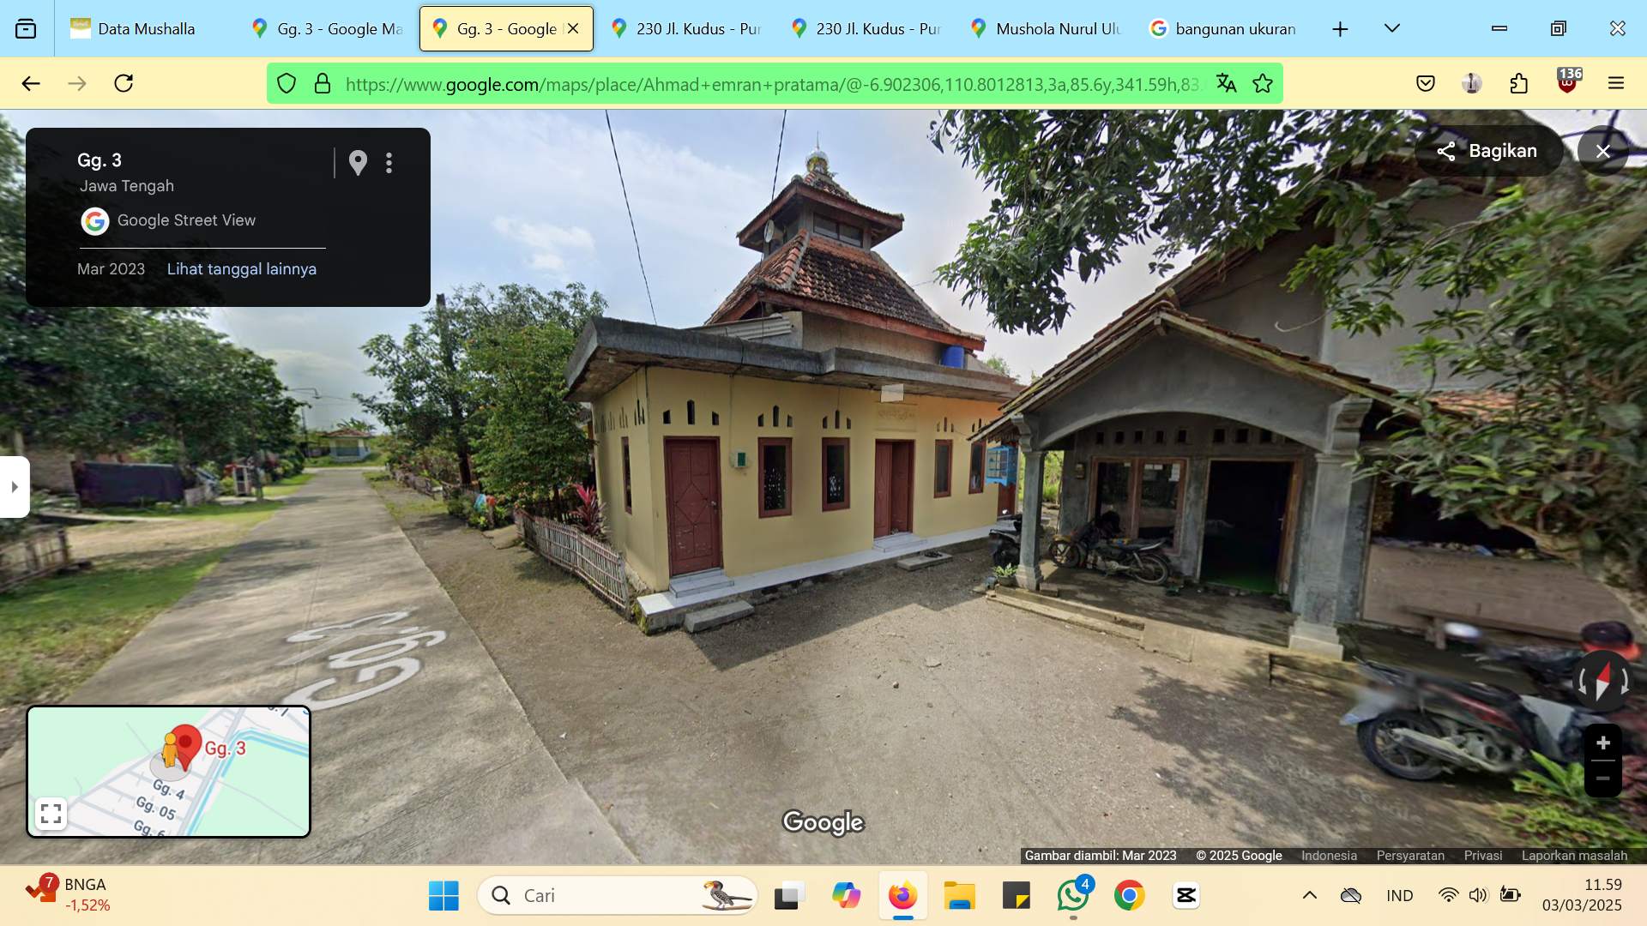This screenshot has width=1647, height=926.
Task: Click the Laporkan masalah link
Action: point(1574,856)
